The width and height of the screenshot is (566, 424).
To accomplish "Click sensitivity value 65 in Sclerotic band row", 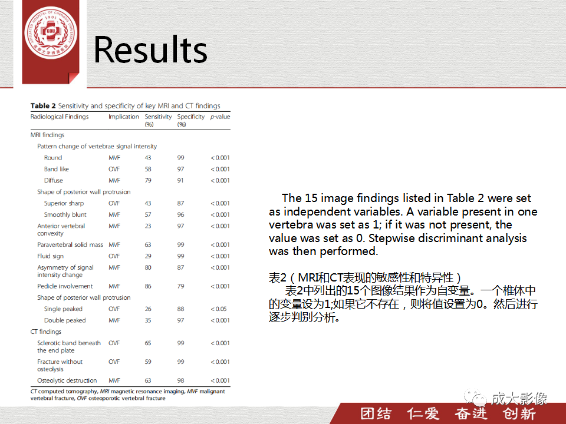I will coord(148,343).
